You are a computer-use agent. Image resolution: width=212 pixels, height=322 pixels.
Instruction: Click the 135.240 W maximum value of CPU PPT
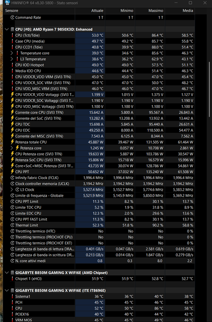click(155, 172)
